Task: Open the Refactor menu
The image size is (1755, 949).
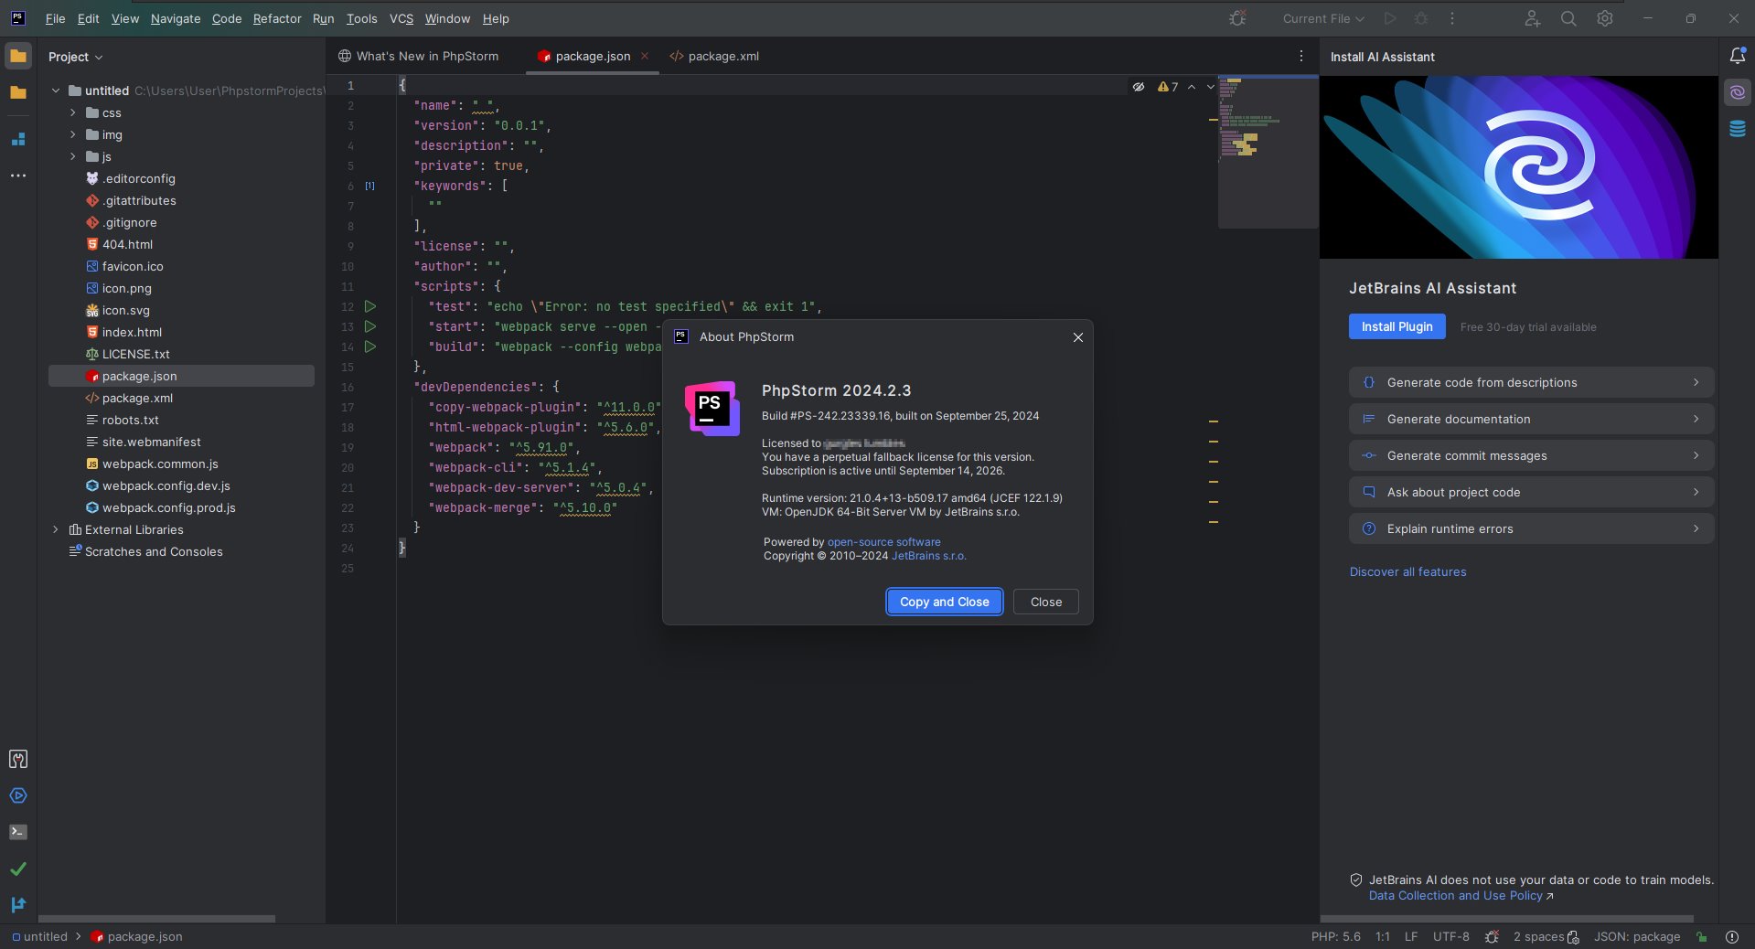Action: click(276, 18)
